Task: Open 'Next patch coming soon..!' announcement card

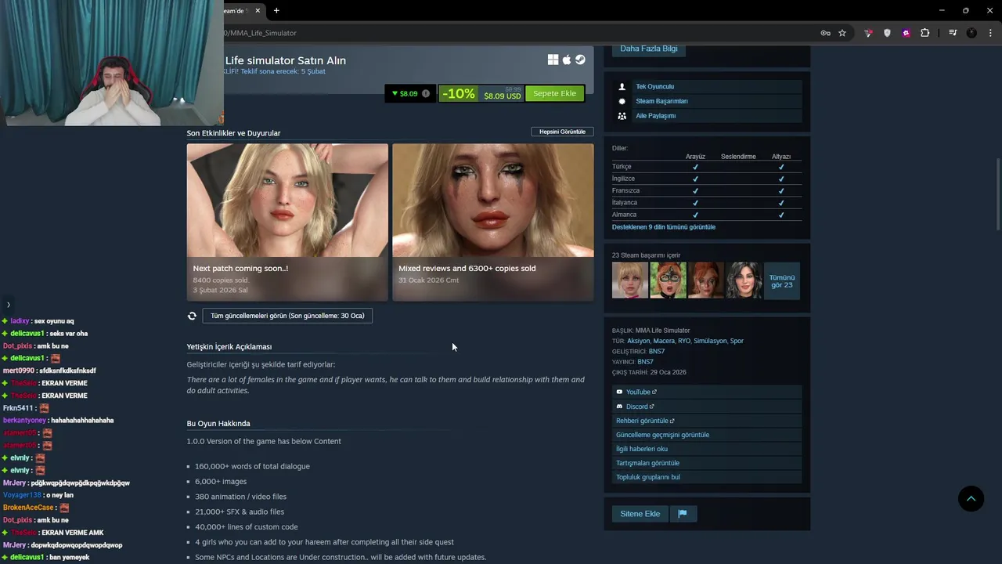Action: [x=287, y=222]
